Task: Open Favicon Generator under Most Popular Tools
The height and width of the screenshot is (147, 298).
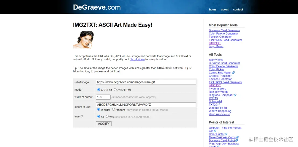Action: (x=220, y=37)
